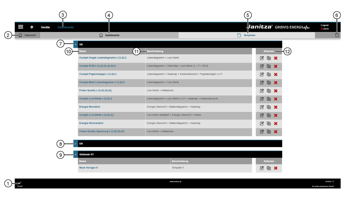Collapse the Gebäude XY group

tap(75, 155)
